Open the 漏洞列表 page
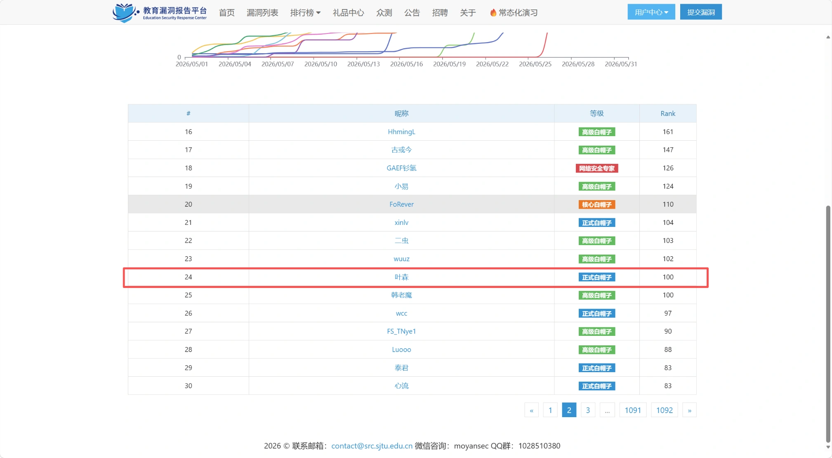Screen dimensions: 832x458 (x=262, y=13)
